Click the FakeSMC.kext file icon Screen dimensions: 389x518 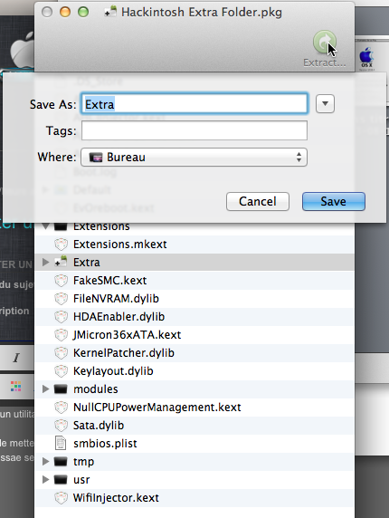61,281
